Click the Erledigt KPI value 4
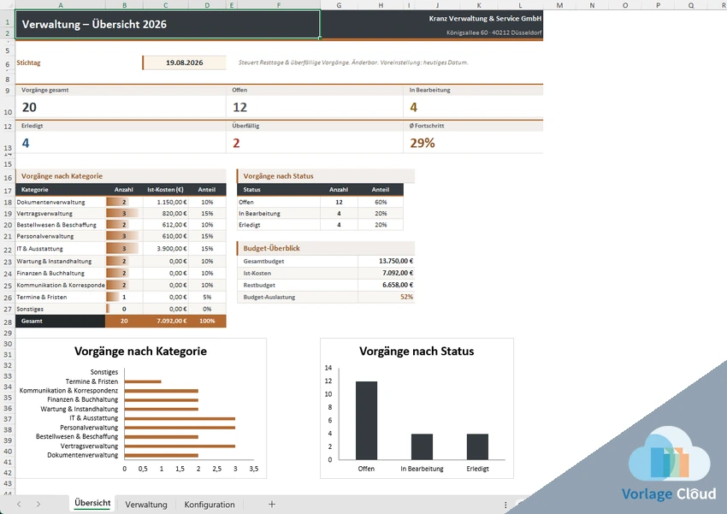 coord(26,143)
